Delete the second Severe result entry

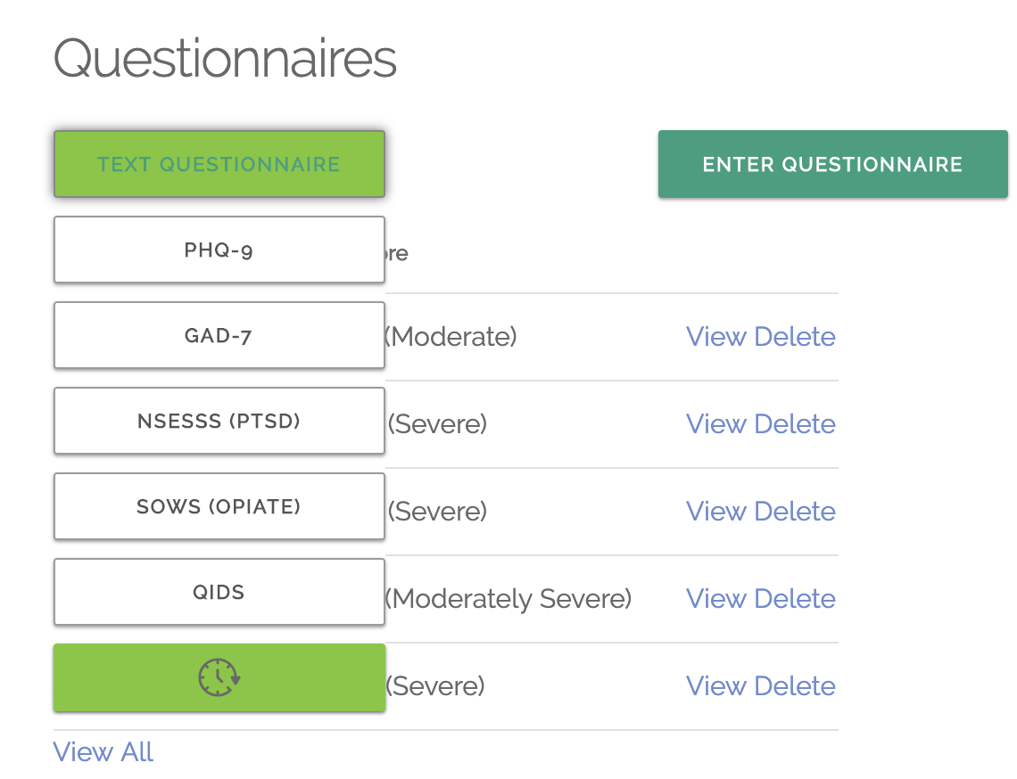click(795, 512)
